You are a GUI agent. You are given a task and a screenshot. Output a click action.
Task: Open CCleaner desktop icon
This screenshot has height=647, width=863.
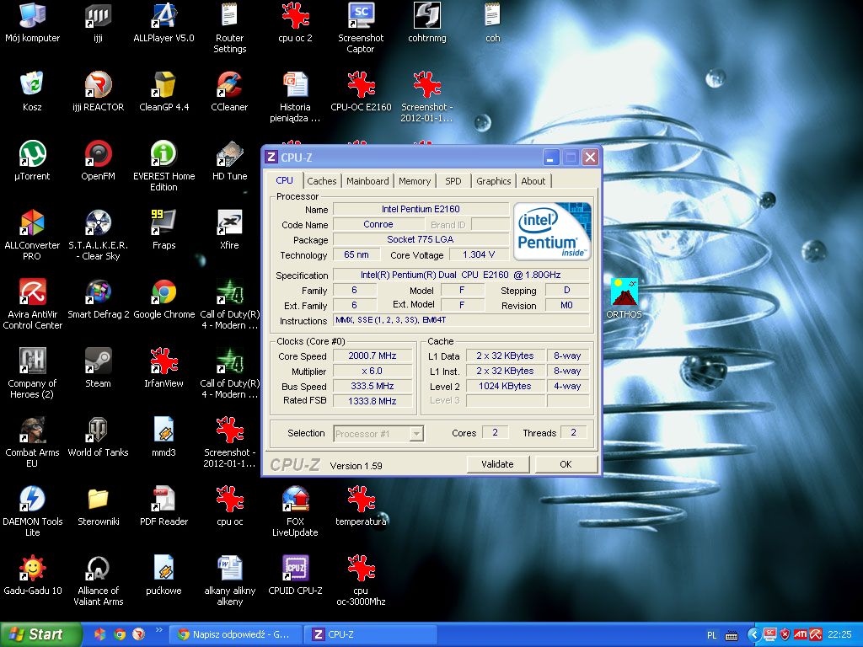tap(229, 86)
